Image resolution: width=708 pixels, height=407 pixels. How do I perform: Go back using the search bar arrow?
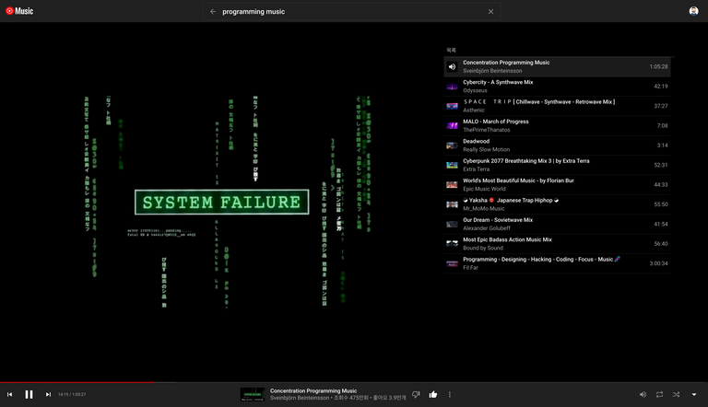click(213, 12)
